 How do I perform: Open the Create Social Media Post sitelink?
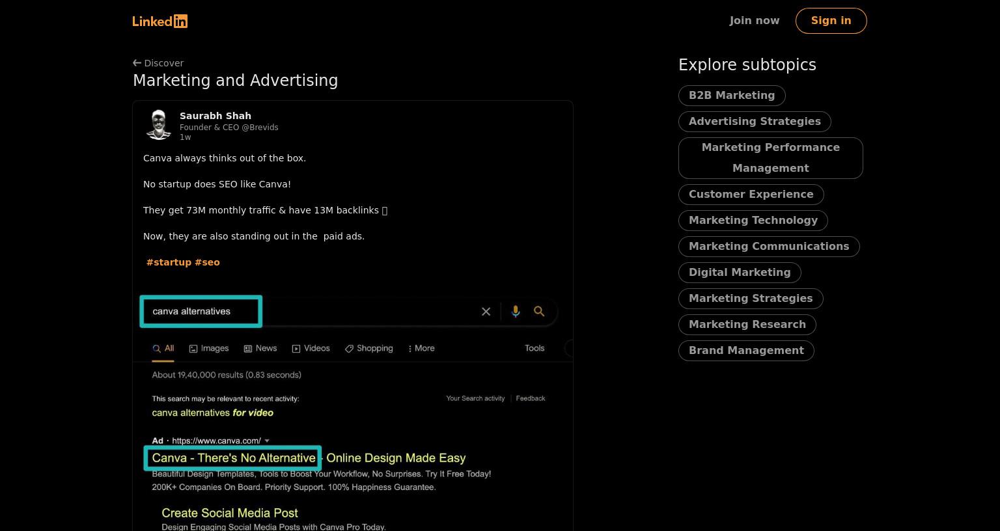click(230, 513)
